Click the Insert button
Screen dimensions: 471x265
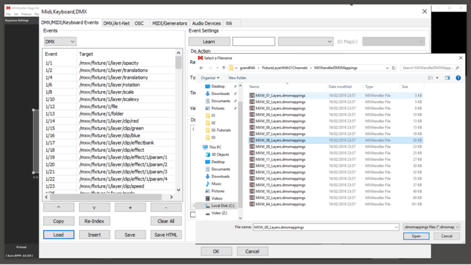[94, 235]
